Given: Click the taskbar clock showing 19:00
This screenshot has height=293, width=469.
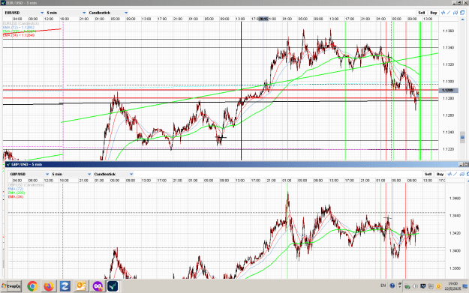Looking at the screenshot, I should tap(452, 286).
